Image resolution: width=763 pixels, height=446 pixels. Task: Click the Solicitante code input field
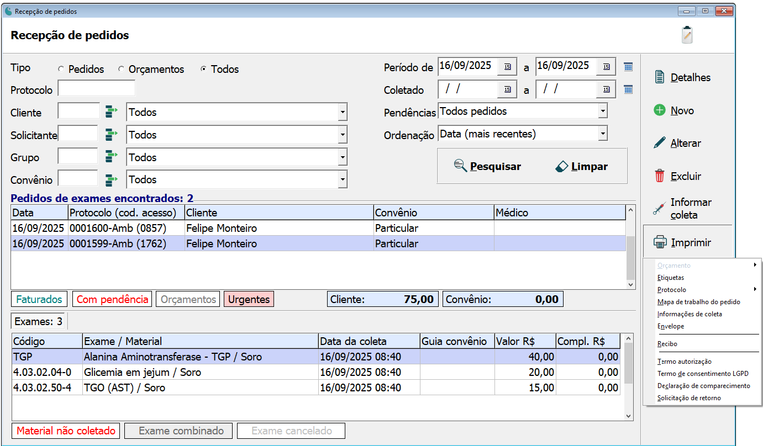78,135
